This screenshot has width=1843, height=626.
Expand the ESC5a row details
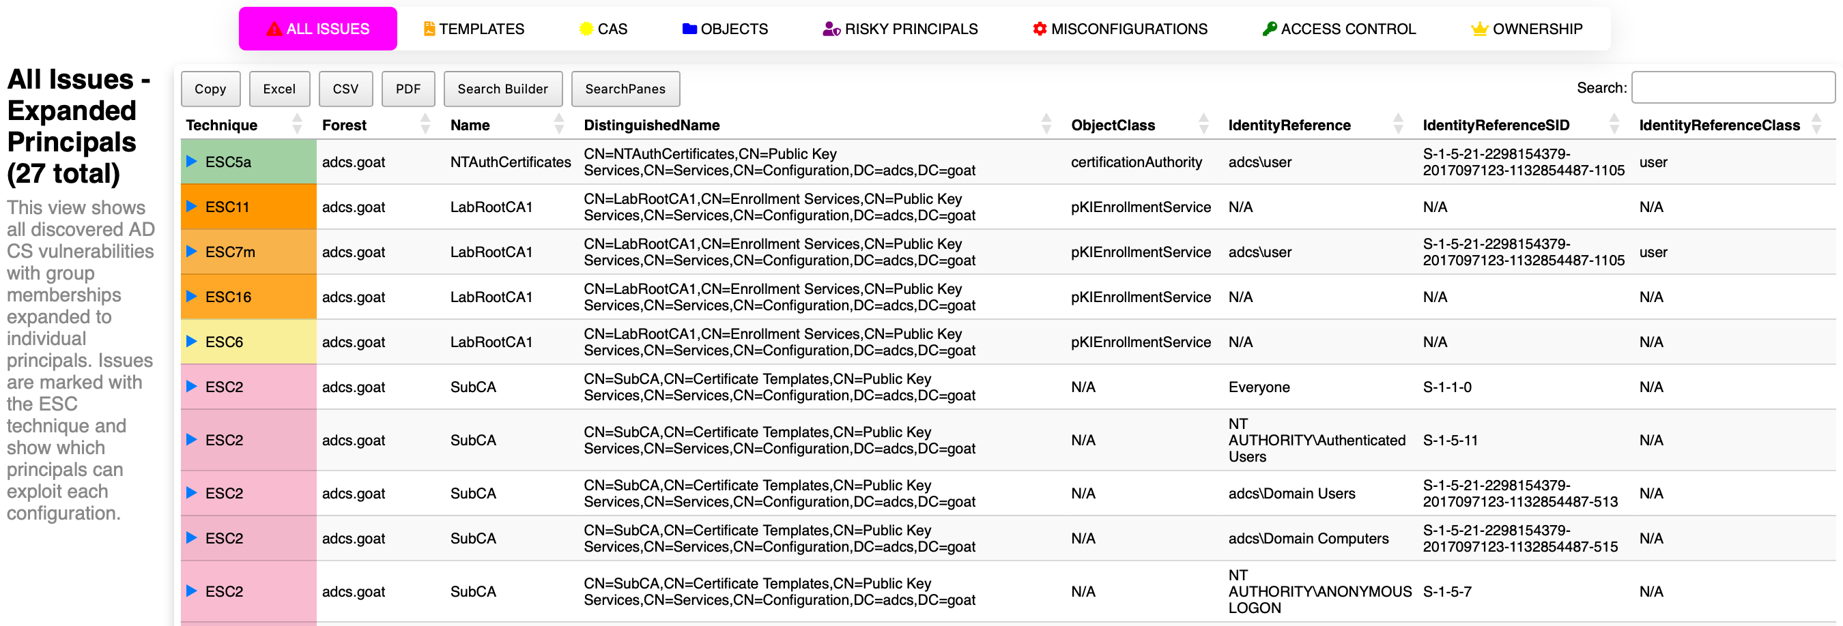point(192,162)
